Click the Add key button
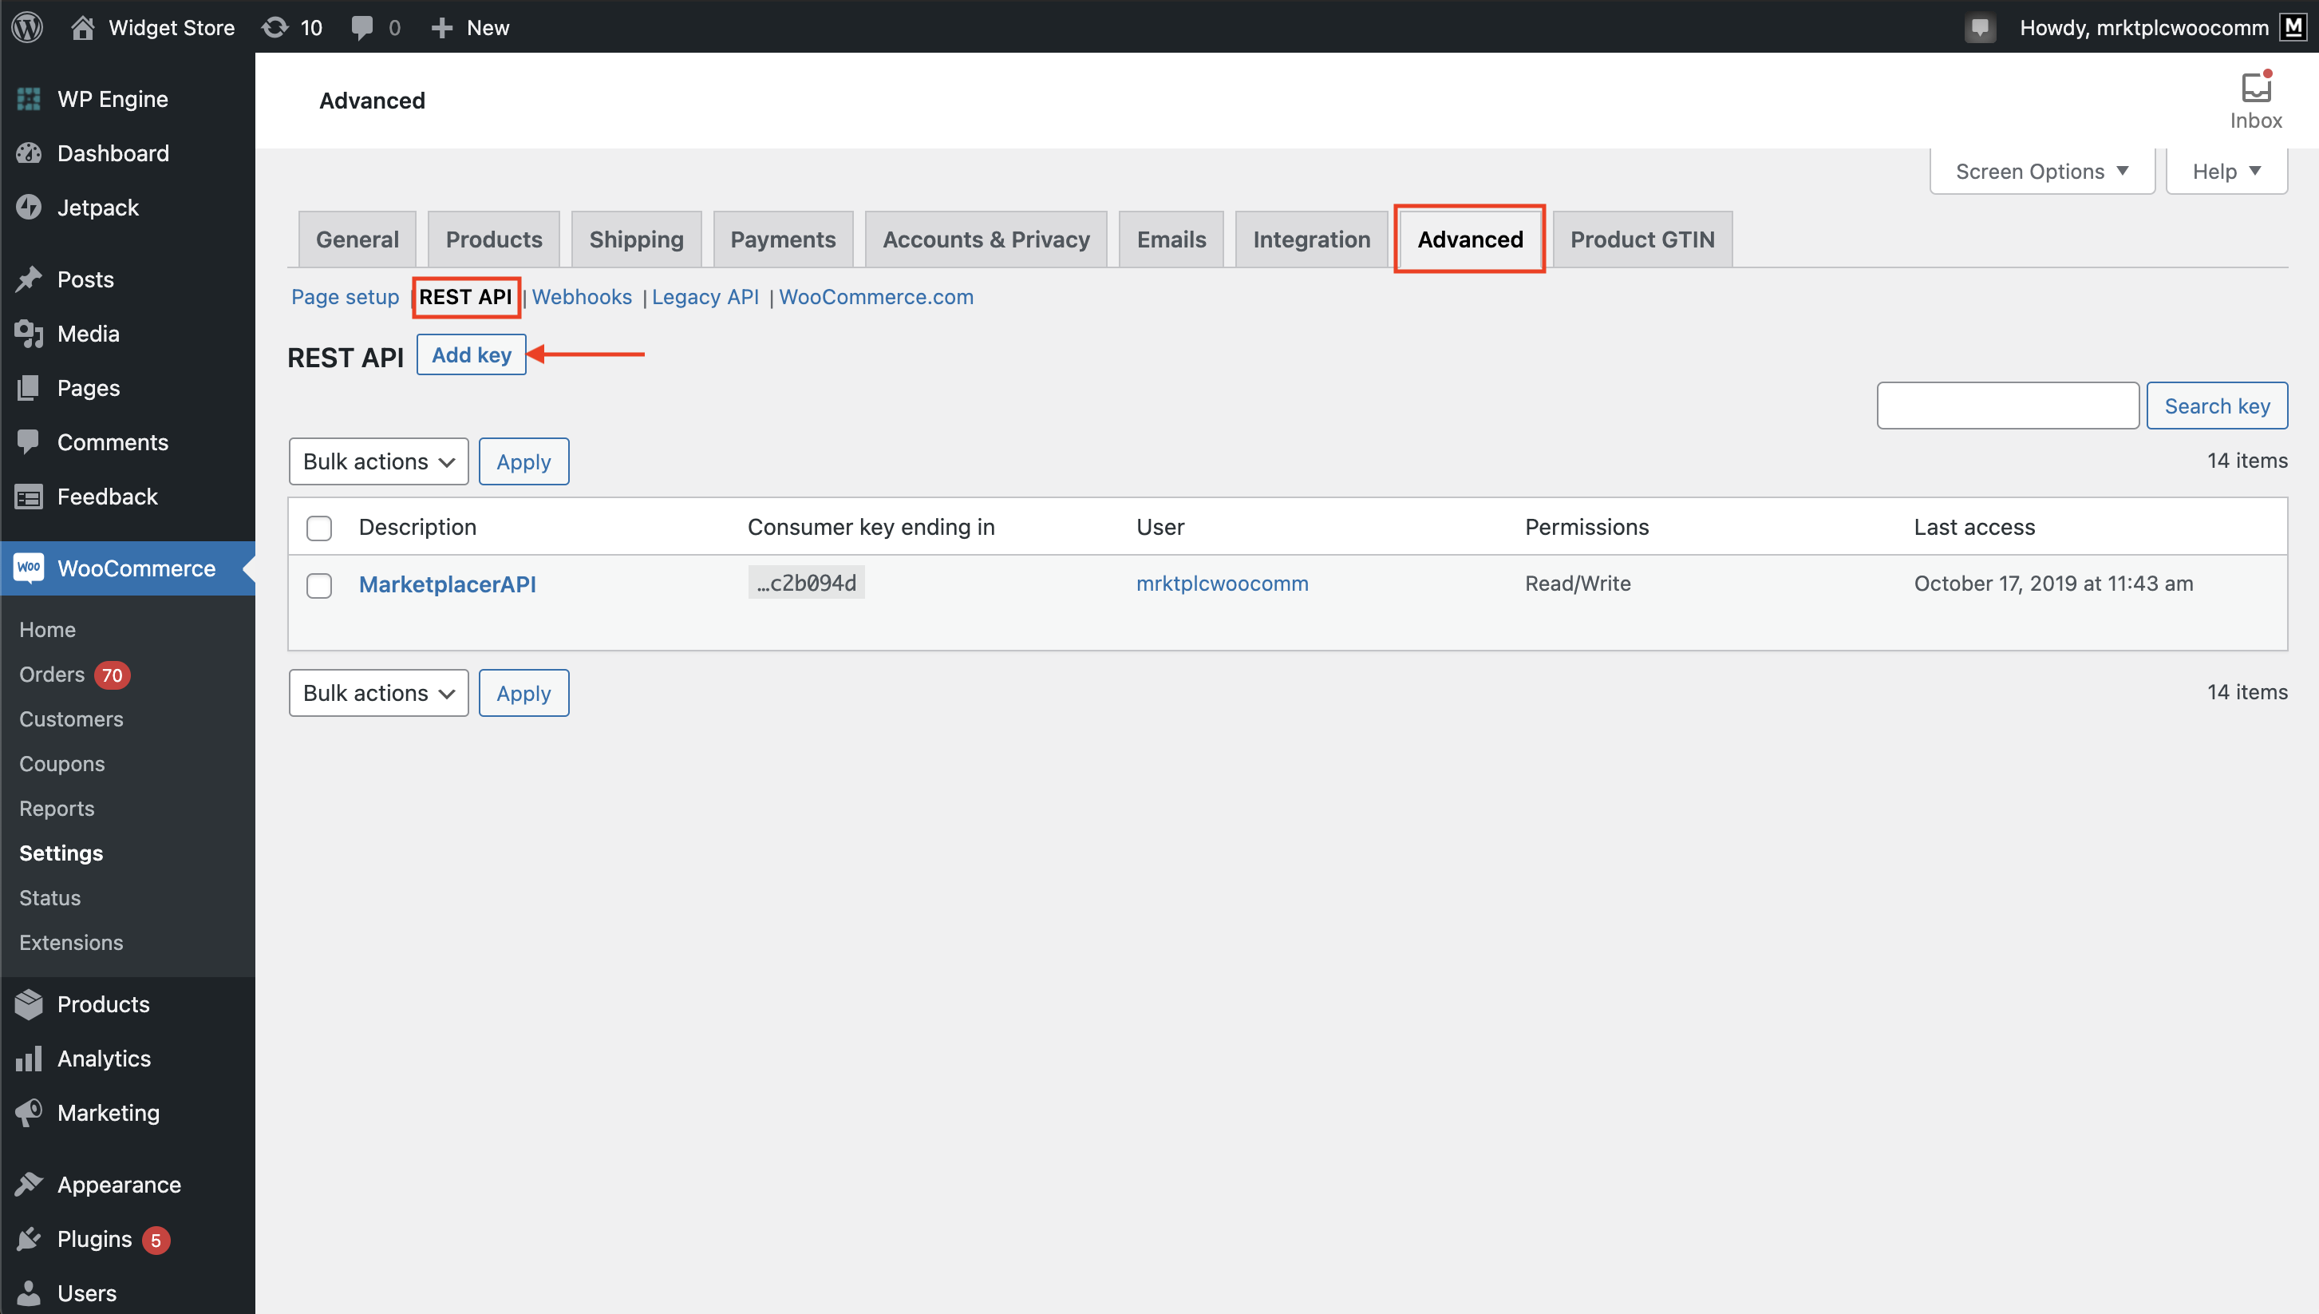 [x=472, y=354]
